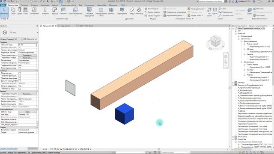Choose the Дверь (Door) tool
The width and height of the screenshot is (274, 154).
pos(20,11)
